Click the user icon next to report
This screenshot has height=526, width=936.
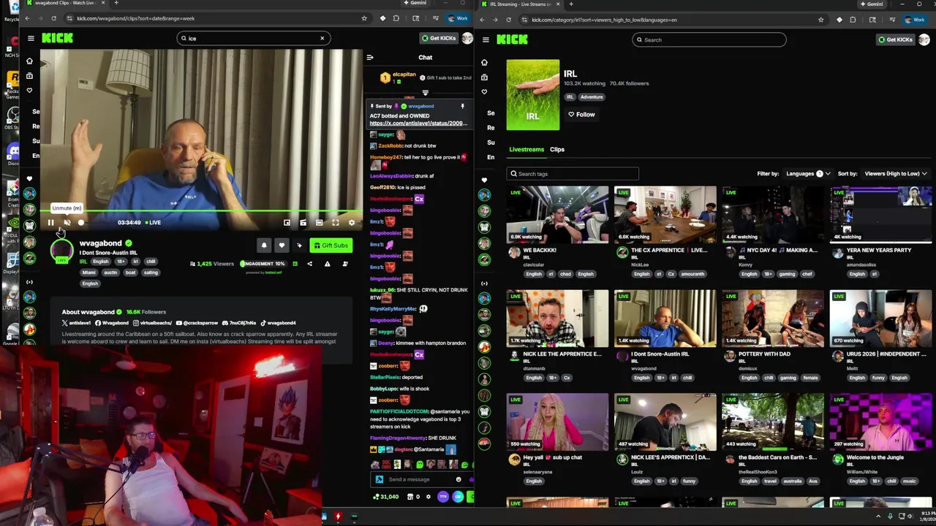coord(345,264)
